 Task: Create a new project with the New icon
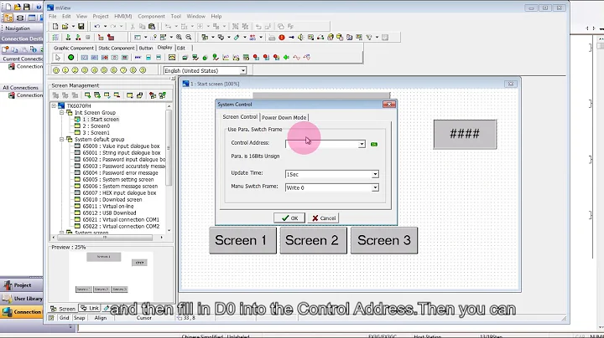55,27
